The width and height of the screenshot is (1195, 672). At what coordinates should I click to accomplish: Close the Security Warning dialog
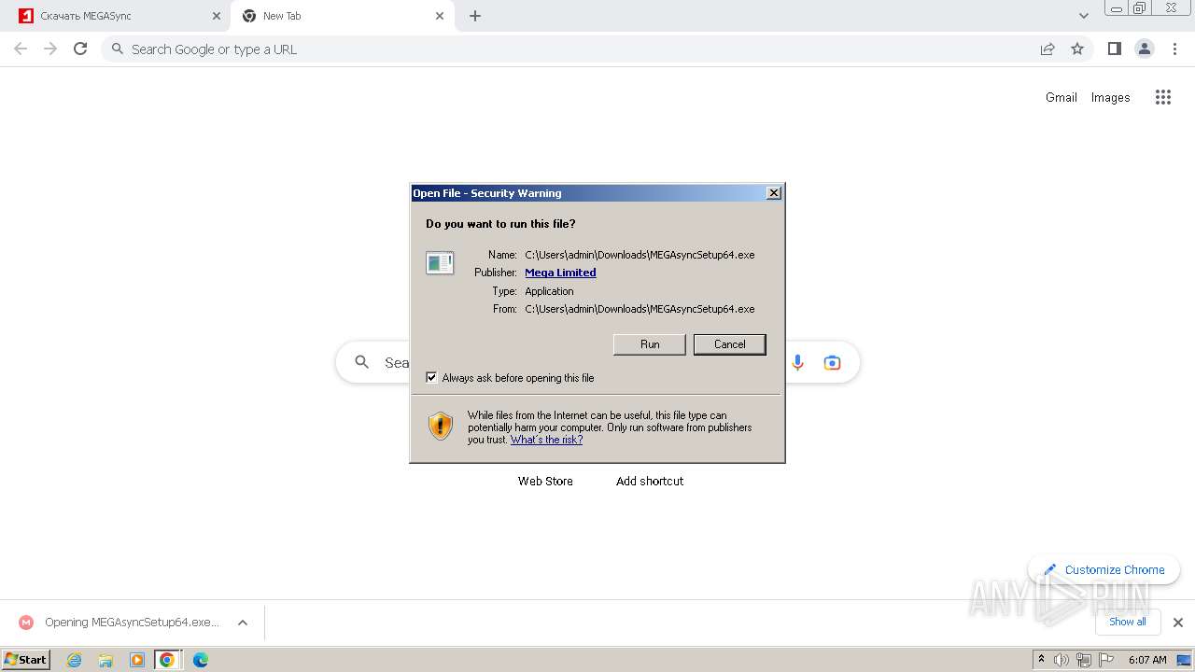coord(773,193)
